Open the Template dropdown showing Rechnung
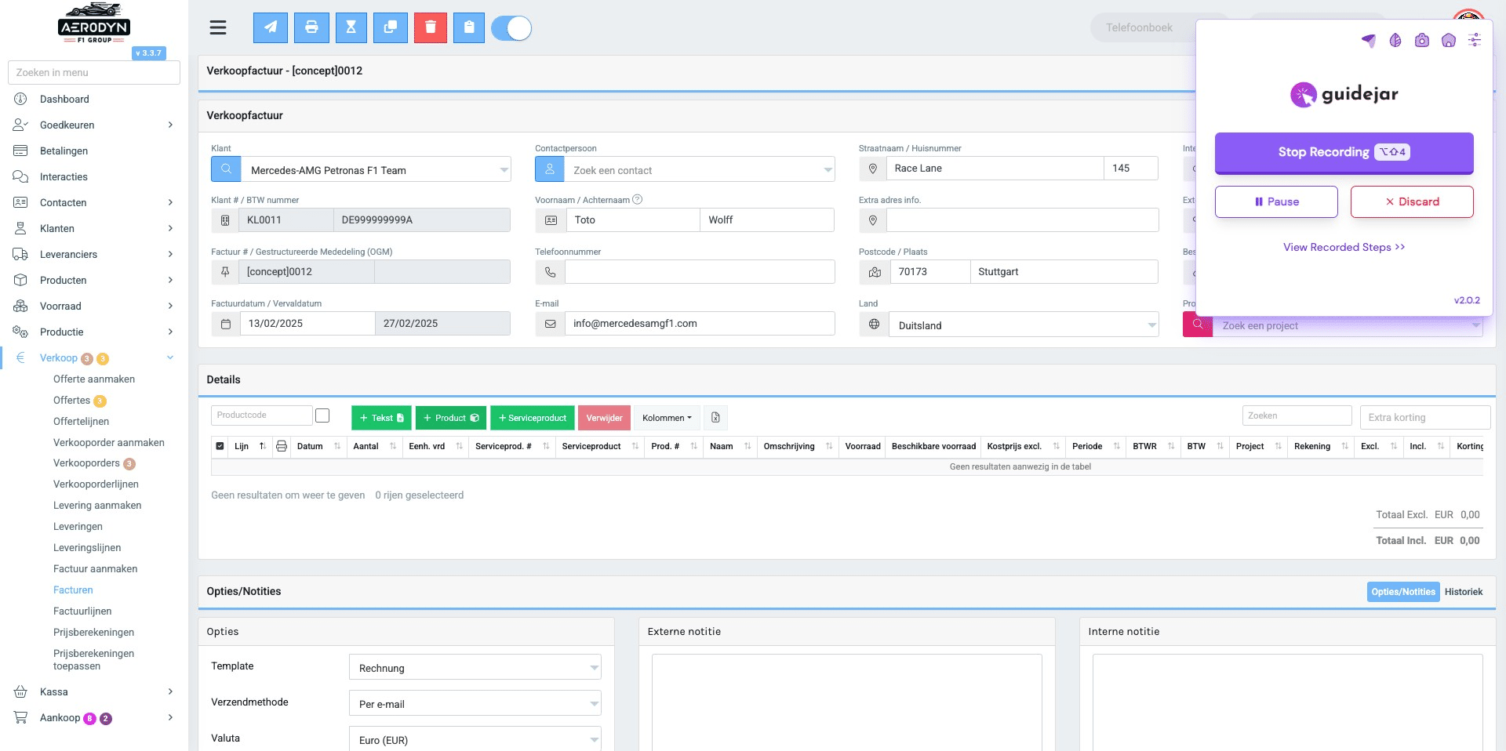 point(475,667)
